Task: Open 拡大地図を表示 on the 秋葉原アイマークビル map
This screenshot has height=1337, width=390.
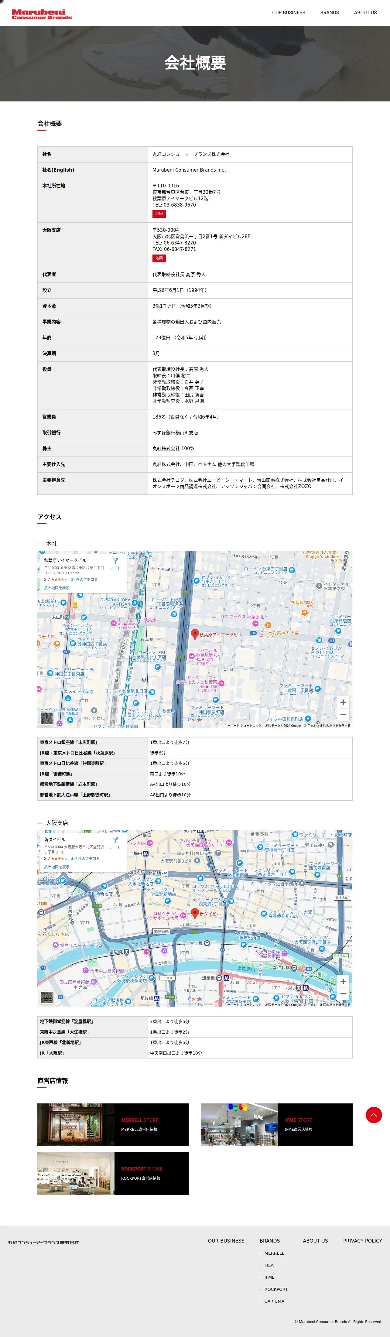Action: point(56,588)
